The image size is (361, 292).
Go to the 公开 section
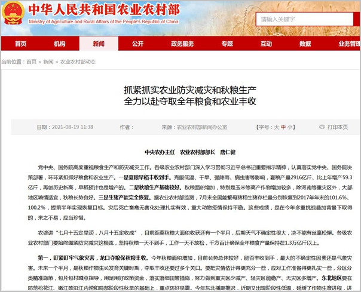[137, 44]
